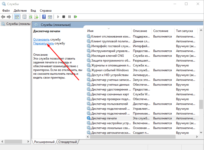Click the Остановить service link
204x150 pixels.
coord(41,39)
